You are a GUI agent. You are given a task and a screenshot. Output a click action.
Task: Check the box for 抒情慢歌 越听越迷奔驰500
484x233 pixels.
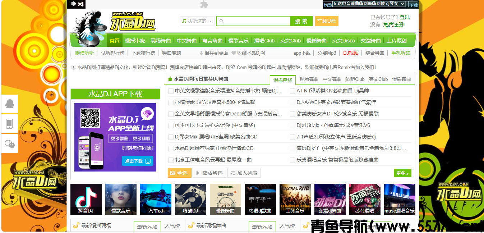[x=171, y=102]
